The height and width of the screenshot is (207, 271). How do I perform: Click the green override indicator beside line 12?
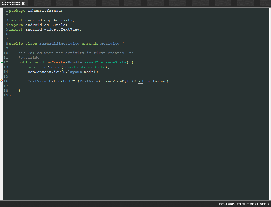[2, 62]
